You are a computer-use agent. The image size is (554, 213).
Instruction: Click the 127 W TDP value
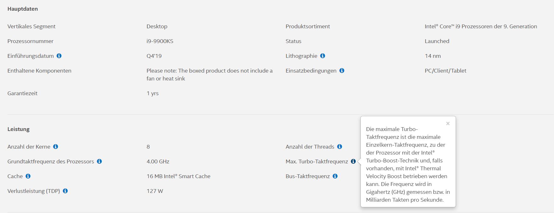155,191
